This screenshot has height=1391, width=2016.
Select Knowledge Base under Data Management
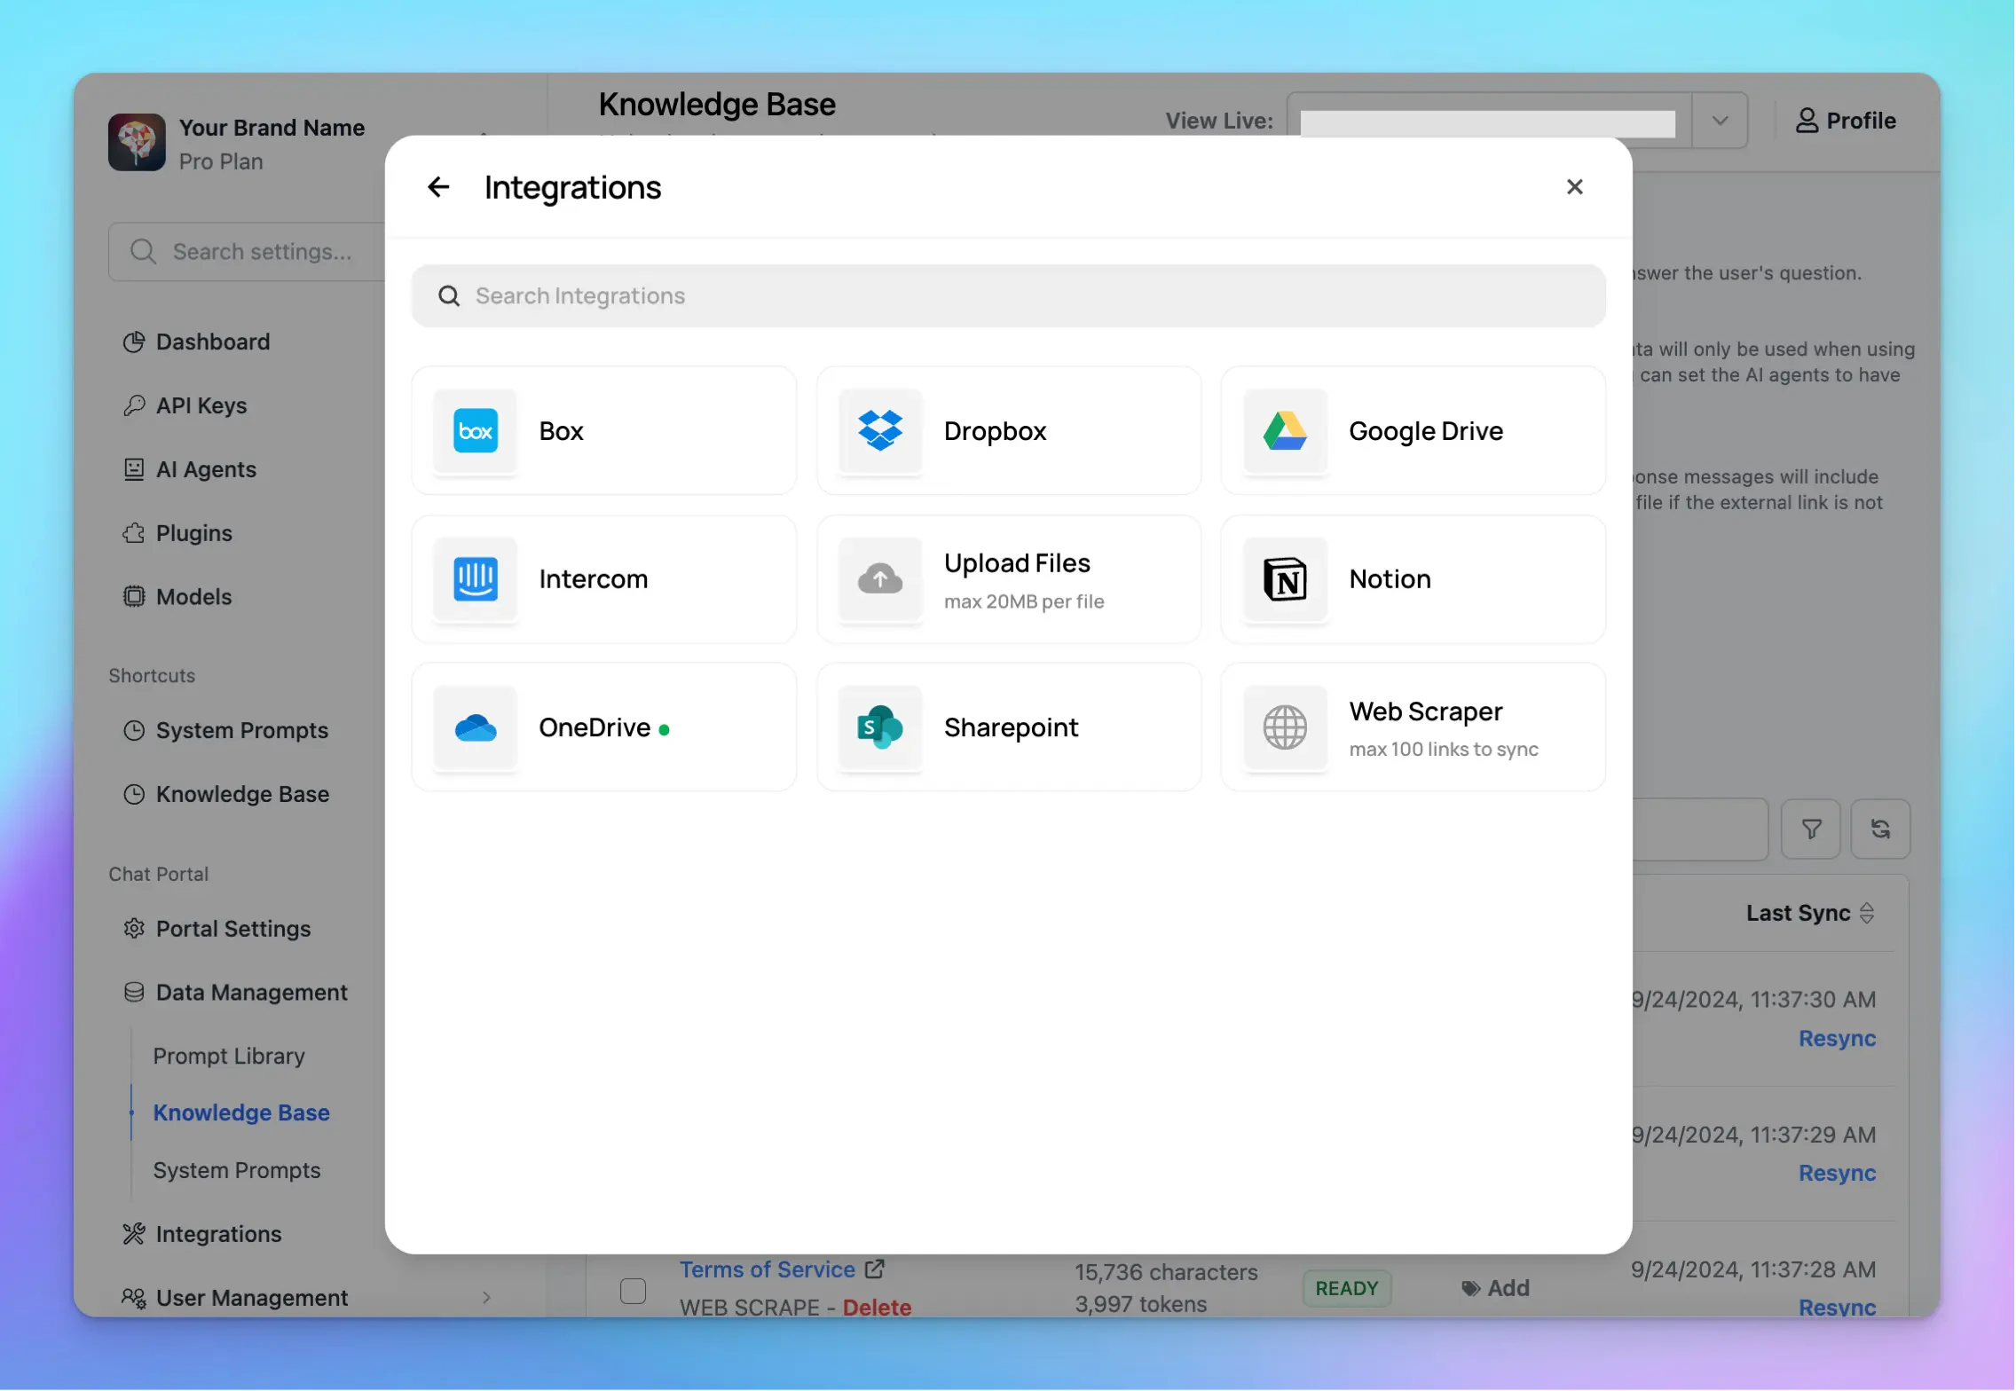point(241,1114)
